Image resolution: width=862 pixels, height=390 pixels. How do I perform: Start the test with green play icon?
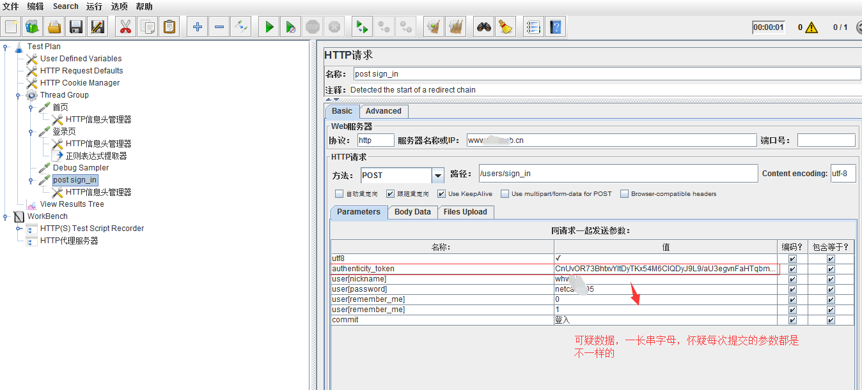coord(269,27)
